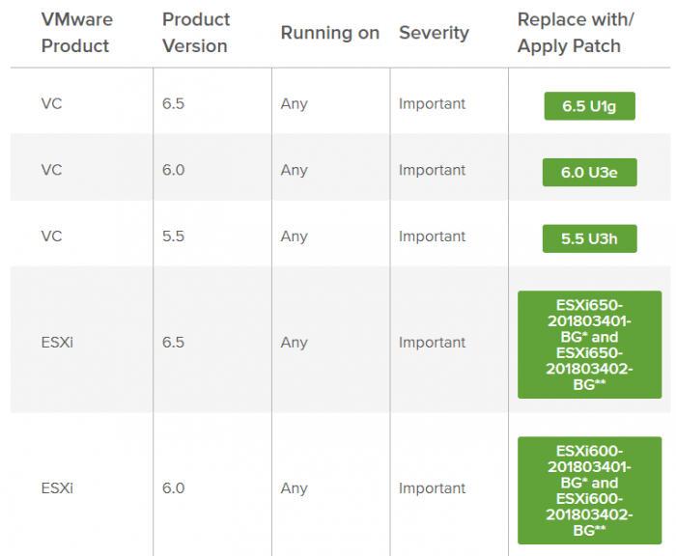The image size is (676, 556).
Task: Click version 5.5 in the VC row
Action: pos(173,236)
